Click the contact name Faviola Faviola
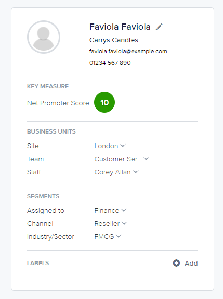The height and width of the screenshot is (299, 223). (120, 27)
